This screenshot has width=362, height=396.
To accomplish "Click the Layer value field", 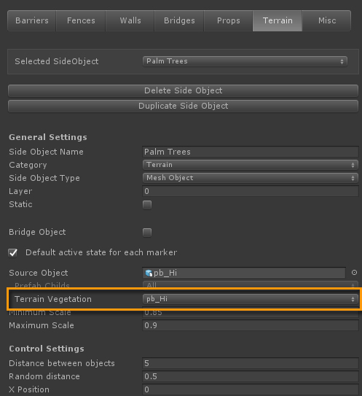I will (x=251, y=191).
